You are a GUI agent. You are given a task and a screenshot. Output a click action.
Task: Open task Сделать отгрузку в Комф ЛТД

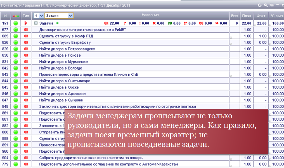[x=66, y=36]
